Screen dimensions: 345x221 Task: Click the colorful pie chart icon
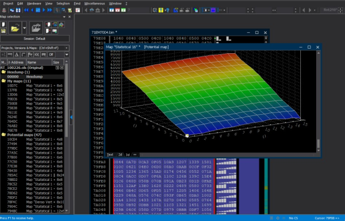point(61,25)
